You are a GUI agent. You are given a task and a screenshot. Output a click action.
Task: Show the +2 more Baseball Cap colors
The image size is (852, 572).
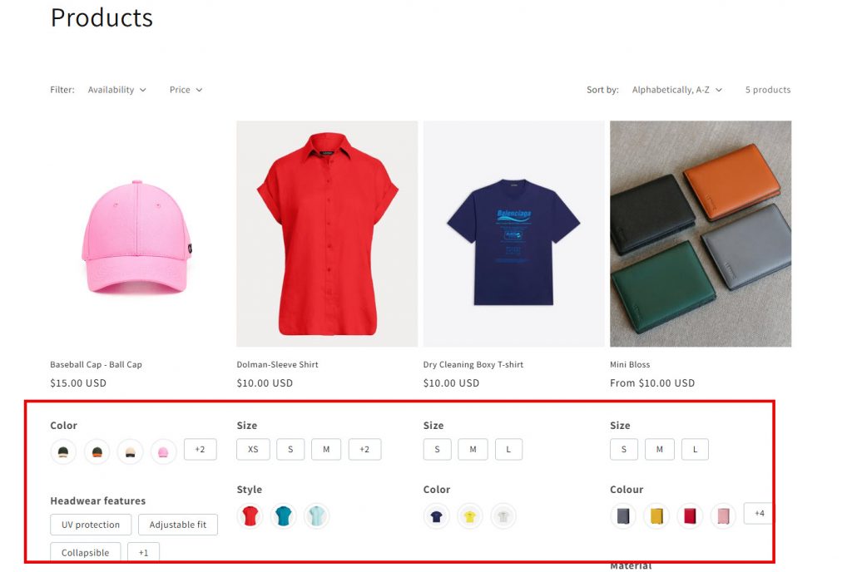[x=200, y=449]
